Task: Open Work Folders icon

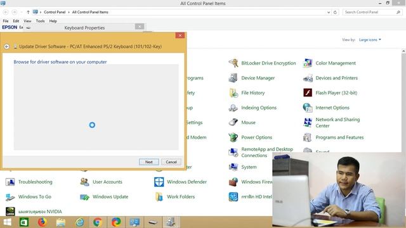Action: point(159,197)
